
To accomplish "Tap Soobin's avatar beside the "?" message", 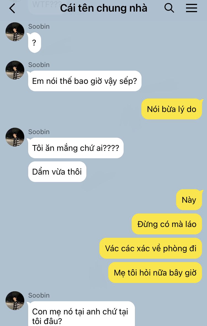I will coord(15,32).
